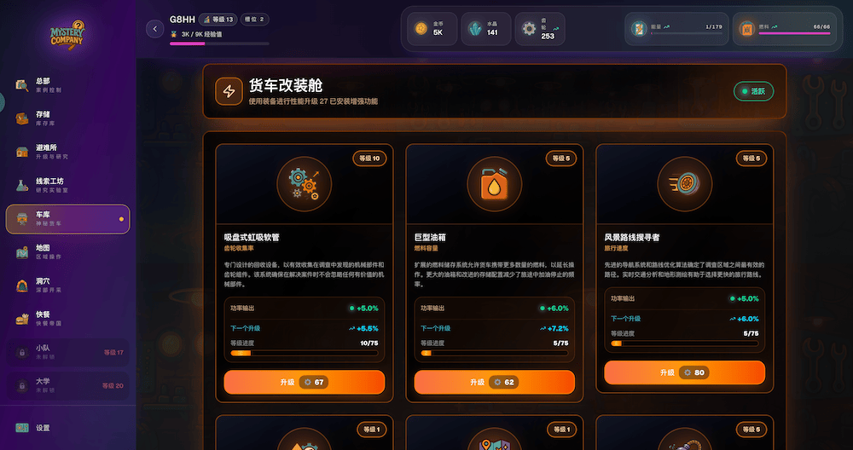Click the crystal icon showing 141
This screenshot has width=853, height=450.
(x=475, y=29)
